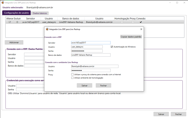Click the app icon in the dialog title bar
This screenshot has height=118, width=188.
47,29
